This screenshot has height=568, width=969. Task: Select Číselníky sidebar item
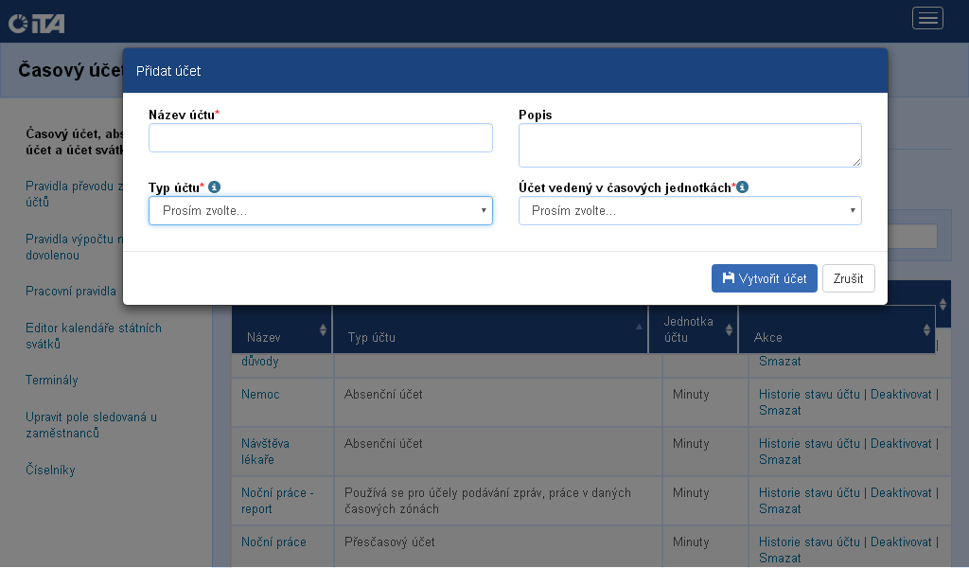pyautogui.click(x=50, y=470)
